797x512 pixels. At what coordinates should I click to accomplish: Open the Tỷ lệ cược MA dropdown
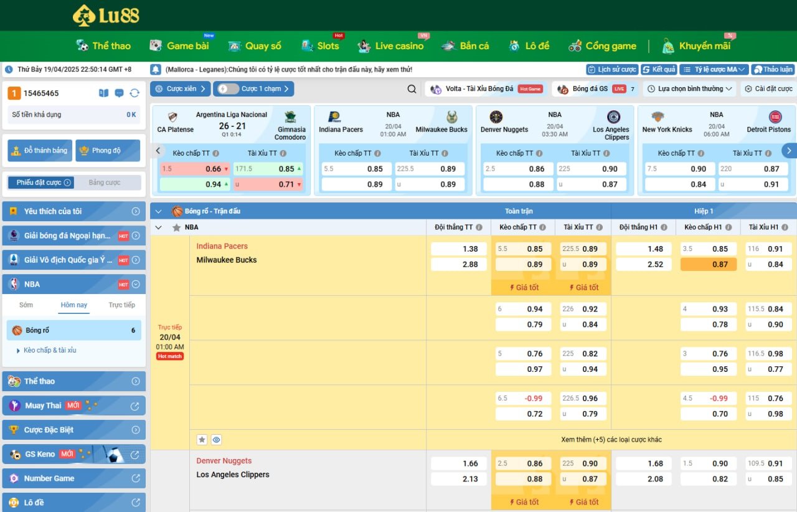[x=713, y=70]
